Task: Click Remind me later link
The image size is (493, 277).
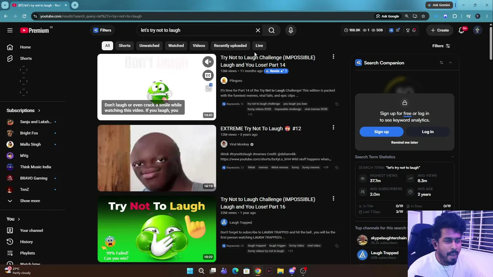Action: [x=404, y=142]
